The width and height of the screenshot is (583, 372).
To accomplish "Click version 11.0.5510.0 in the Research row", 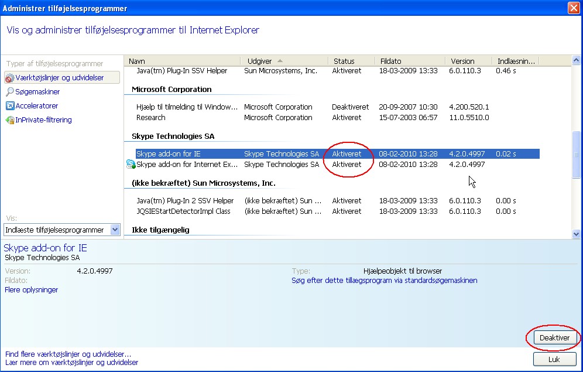I will (x=469, y=118).
